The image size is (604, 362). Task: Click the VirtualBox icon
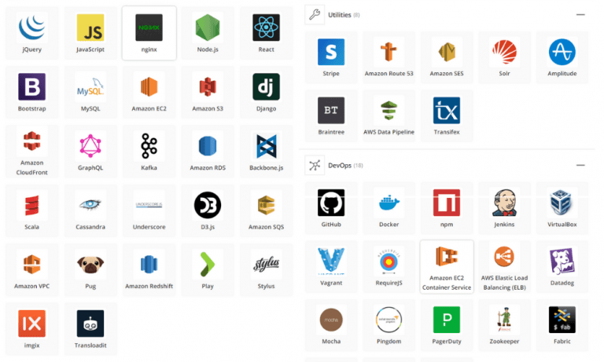tap(562, 203)
